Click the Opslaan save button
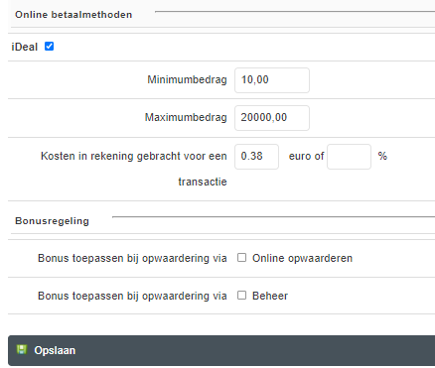 tap(221, 350)
